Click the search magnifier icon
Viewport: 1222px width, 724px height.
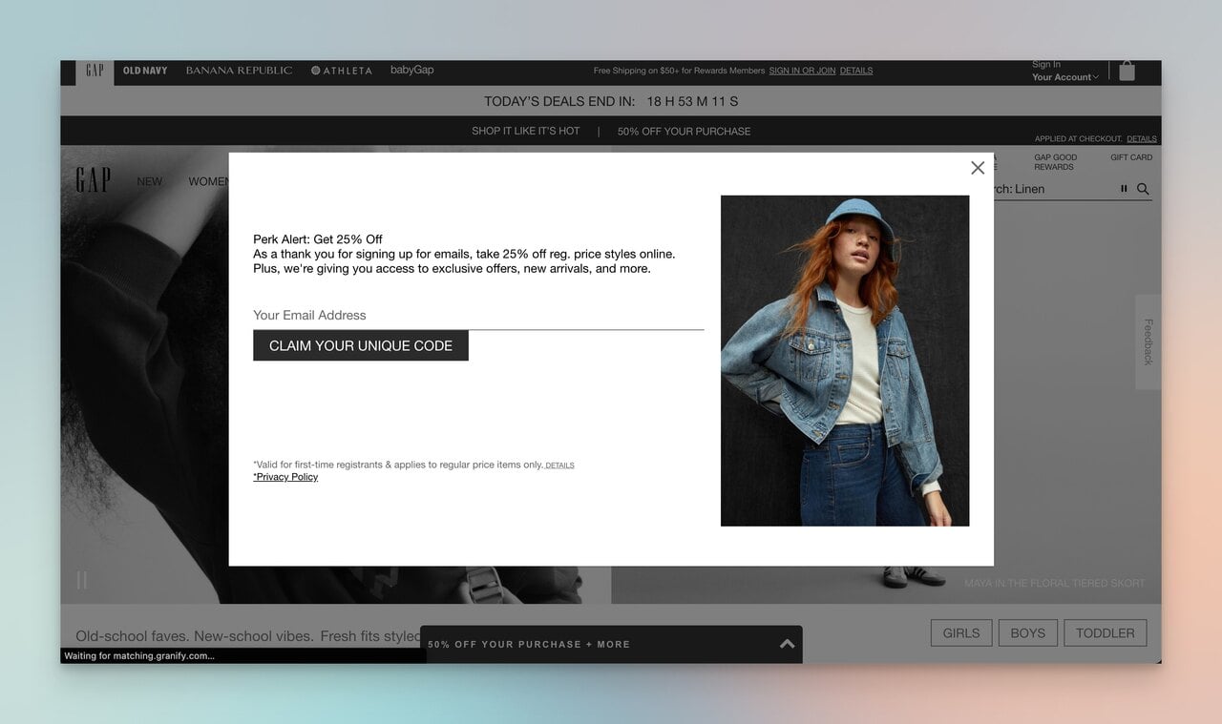click(x=1143, y=189)
